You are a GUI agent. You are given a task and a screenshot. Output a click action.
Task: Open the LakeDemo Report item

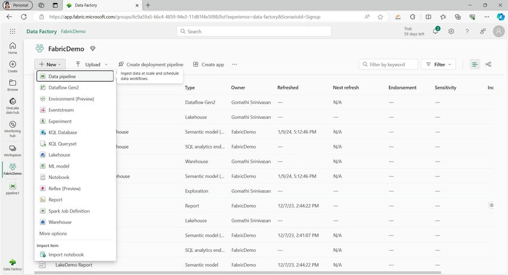point(74,265)
